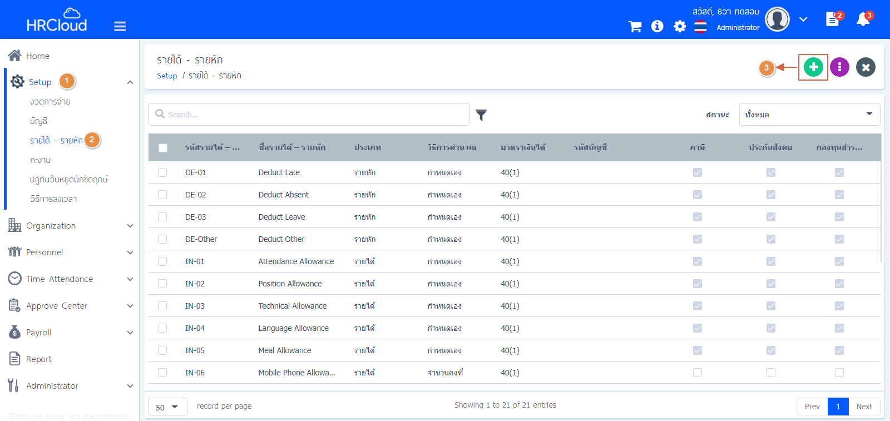
Task: Open the สถานะ status dropdown
Action: (809, 114)
